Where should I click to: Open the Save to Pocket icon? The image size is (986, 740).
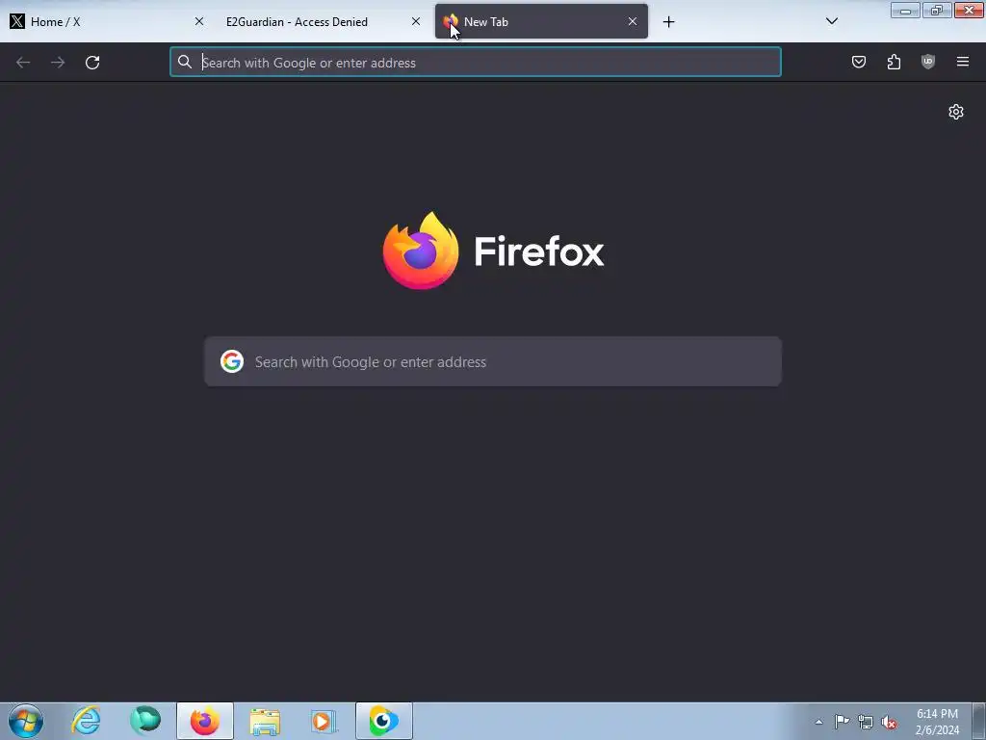tap(859, 62)
